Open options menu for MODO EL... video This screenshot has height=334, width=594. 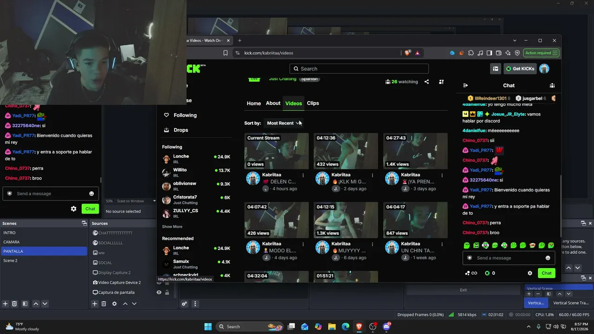point(303,244)
